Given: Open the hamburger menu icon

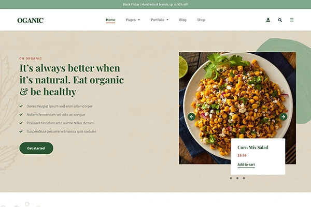Looking at the screenshot, I should pos(292,20).
